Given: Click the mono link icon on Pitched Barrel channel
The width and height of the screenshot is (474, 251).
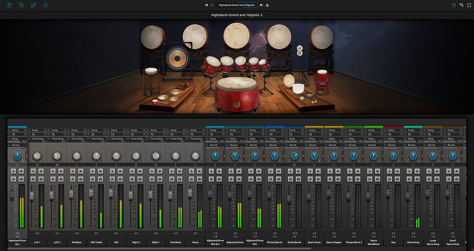Looking at the screenshot, I should [x=278, y=179].
